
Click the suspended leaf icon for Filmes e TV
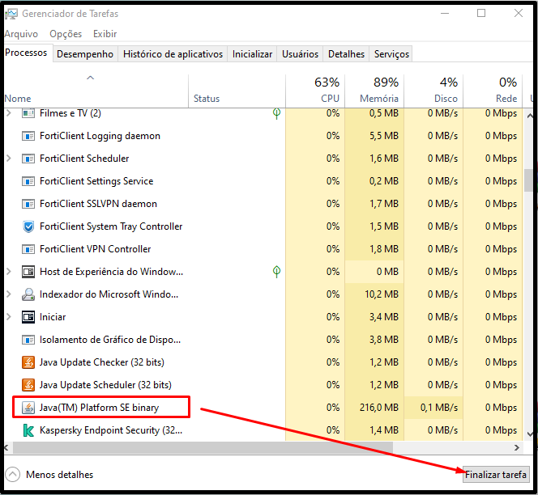pos(276,113)
